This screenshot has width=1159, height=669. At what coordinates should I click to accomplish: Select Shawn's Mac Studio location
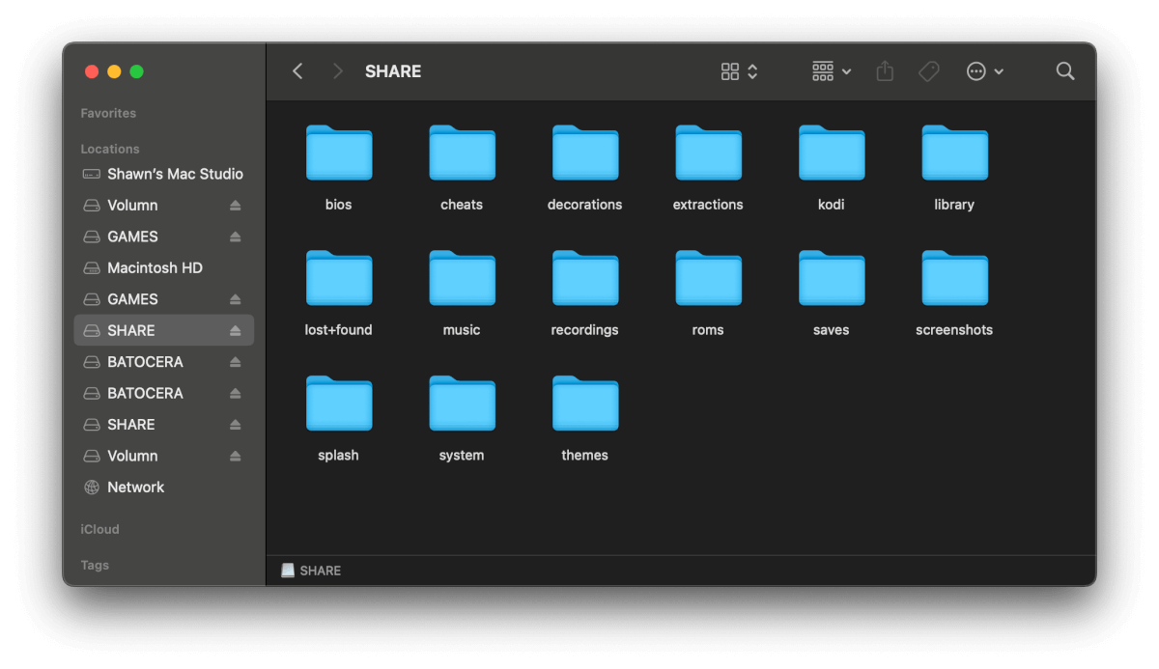(174, 174)
